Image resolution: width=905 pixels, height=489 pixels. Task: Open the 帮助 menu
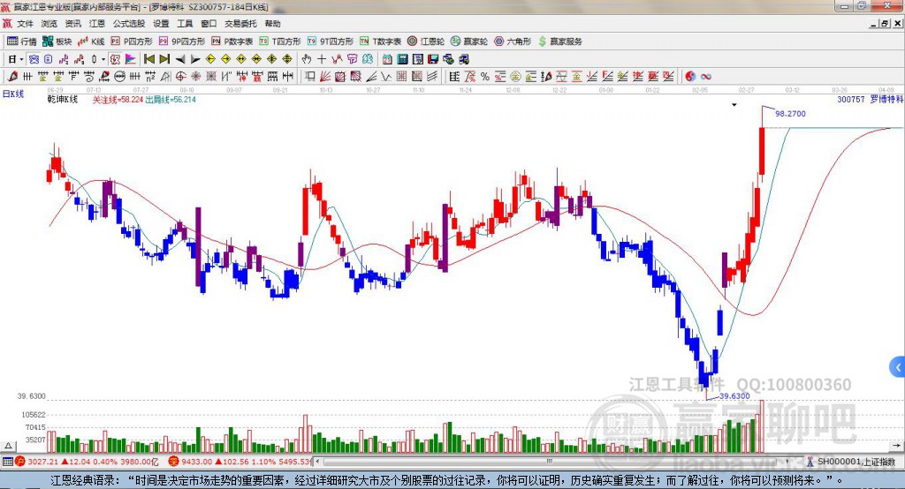pyautogui.click(x=272, y=24)
